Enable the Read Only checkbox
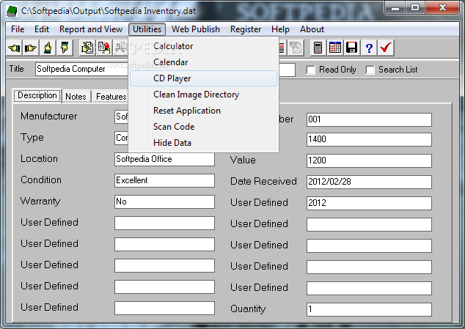 click(x=310, y=70)
